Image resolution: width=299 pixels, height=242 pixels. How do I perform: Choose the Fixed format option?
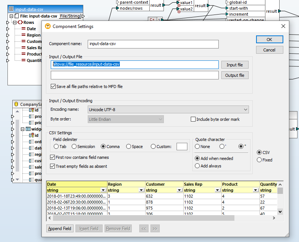click(x=259, y=160)
